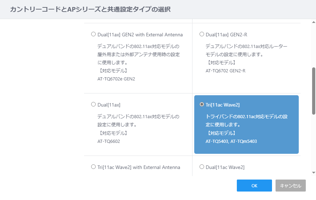
Task: Click the Dual[11ax] description paragraph
Action: [138, 121]
